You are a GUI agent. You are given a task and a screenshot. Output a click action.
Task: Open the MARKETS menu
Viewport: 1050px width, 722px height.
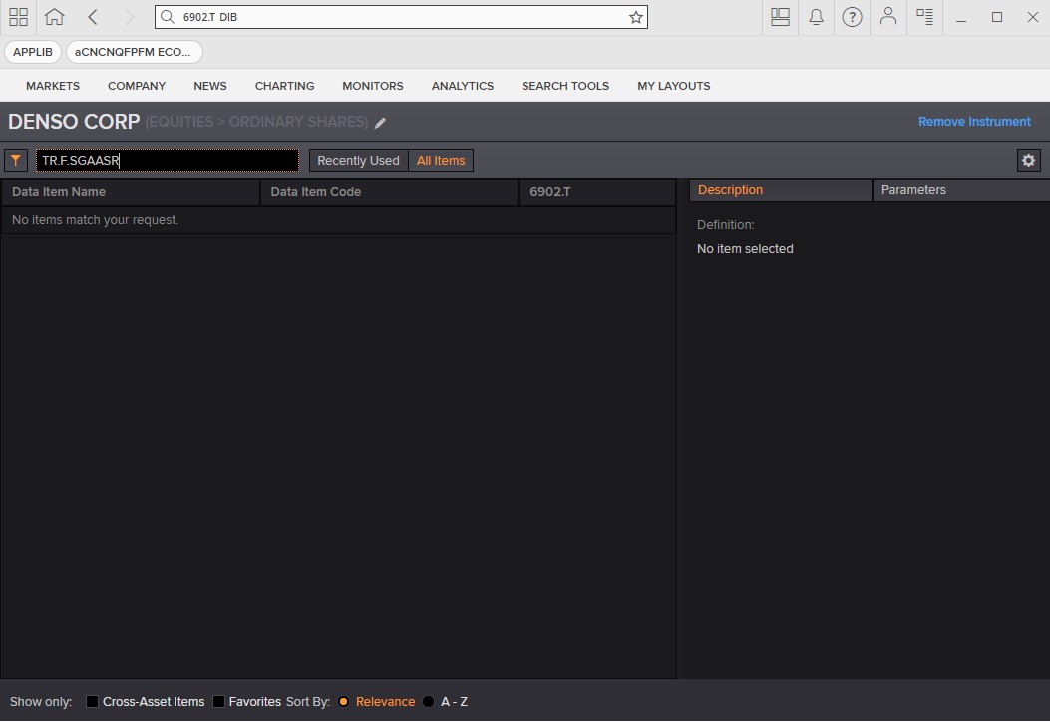pyautogui.click(x=53, y=86)
